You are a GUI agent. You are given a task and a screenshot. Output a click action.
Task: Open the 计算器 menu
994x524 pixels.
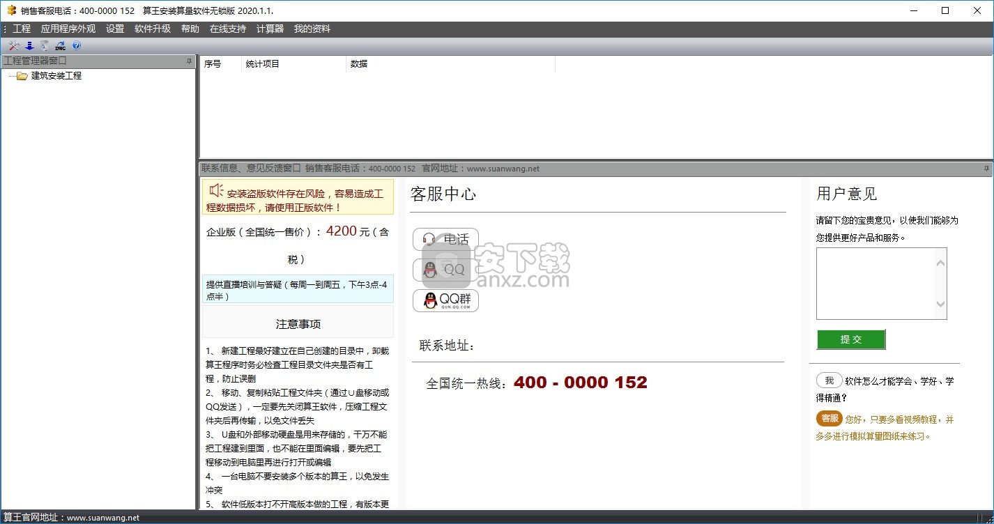270,29
